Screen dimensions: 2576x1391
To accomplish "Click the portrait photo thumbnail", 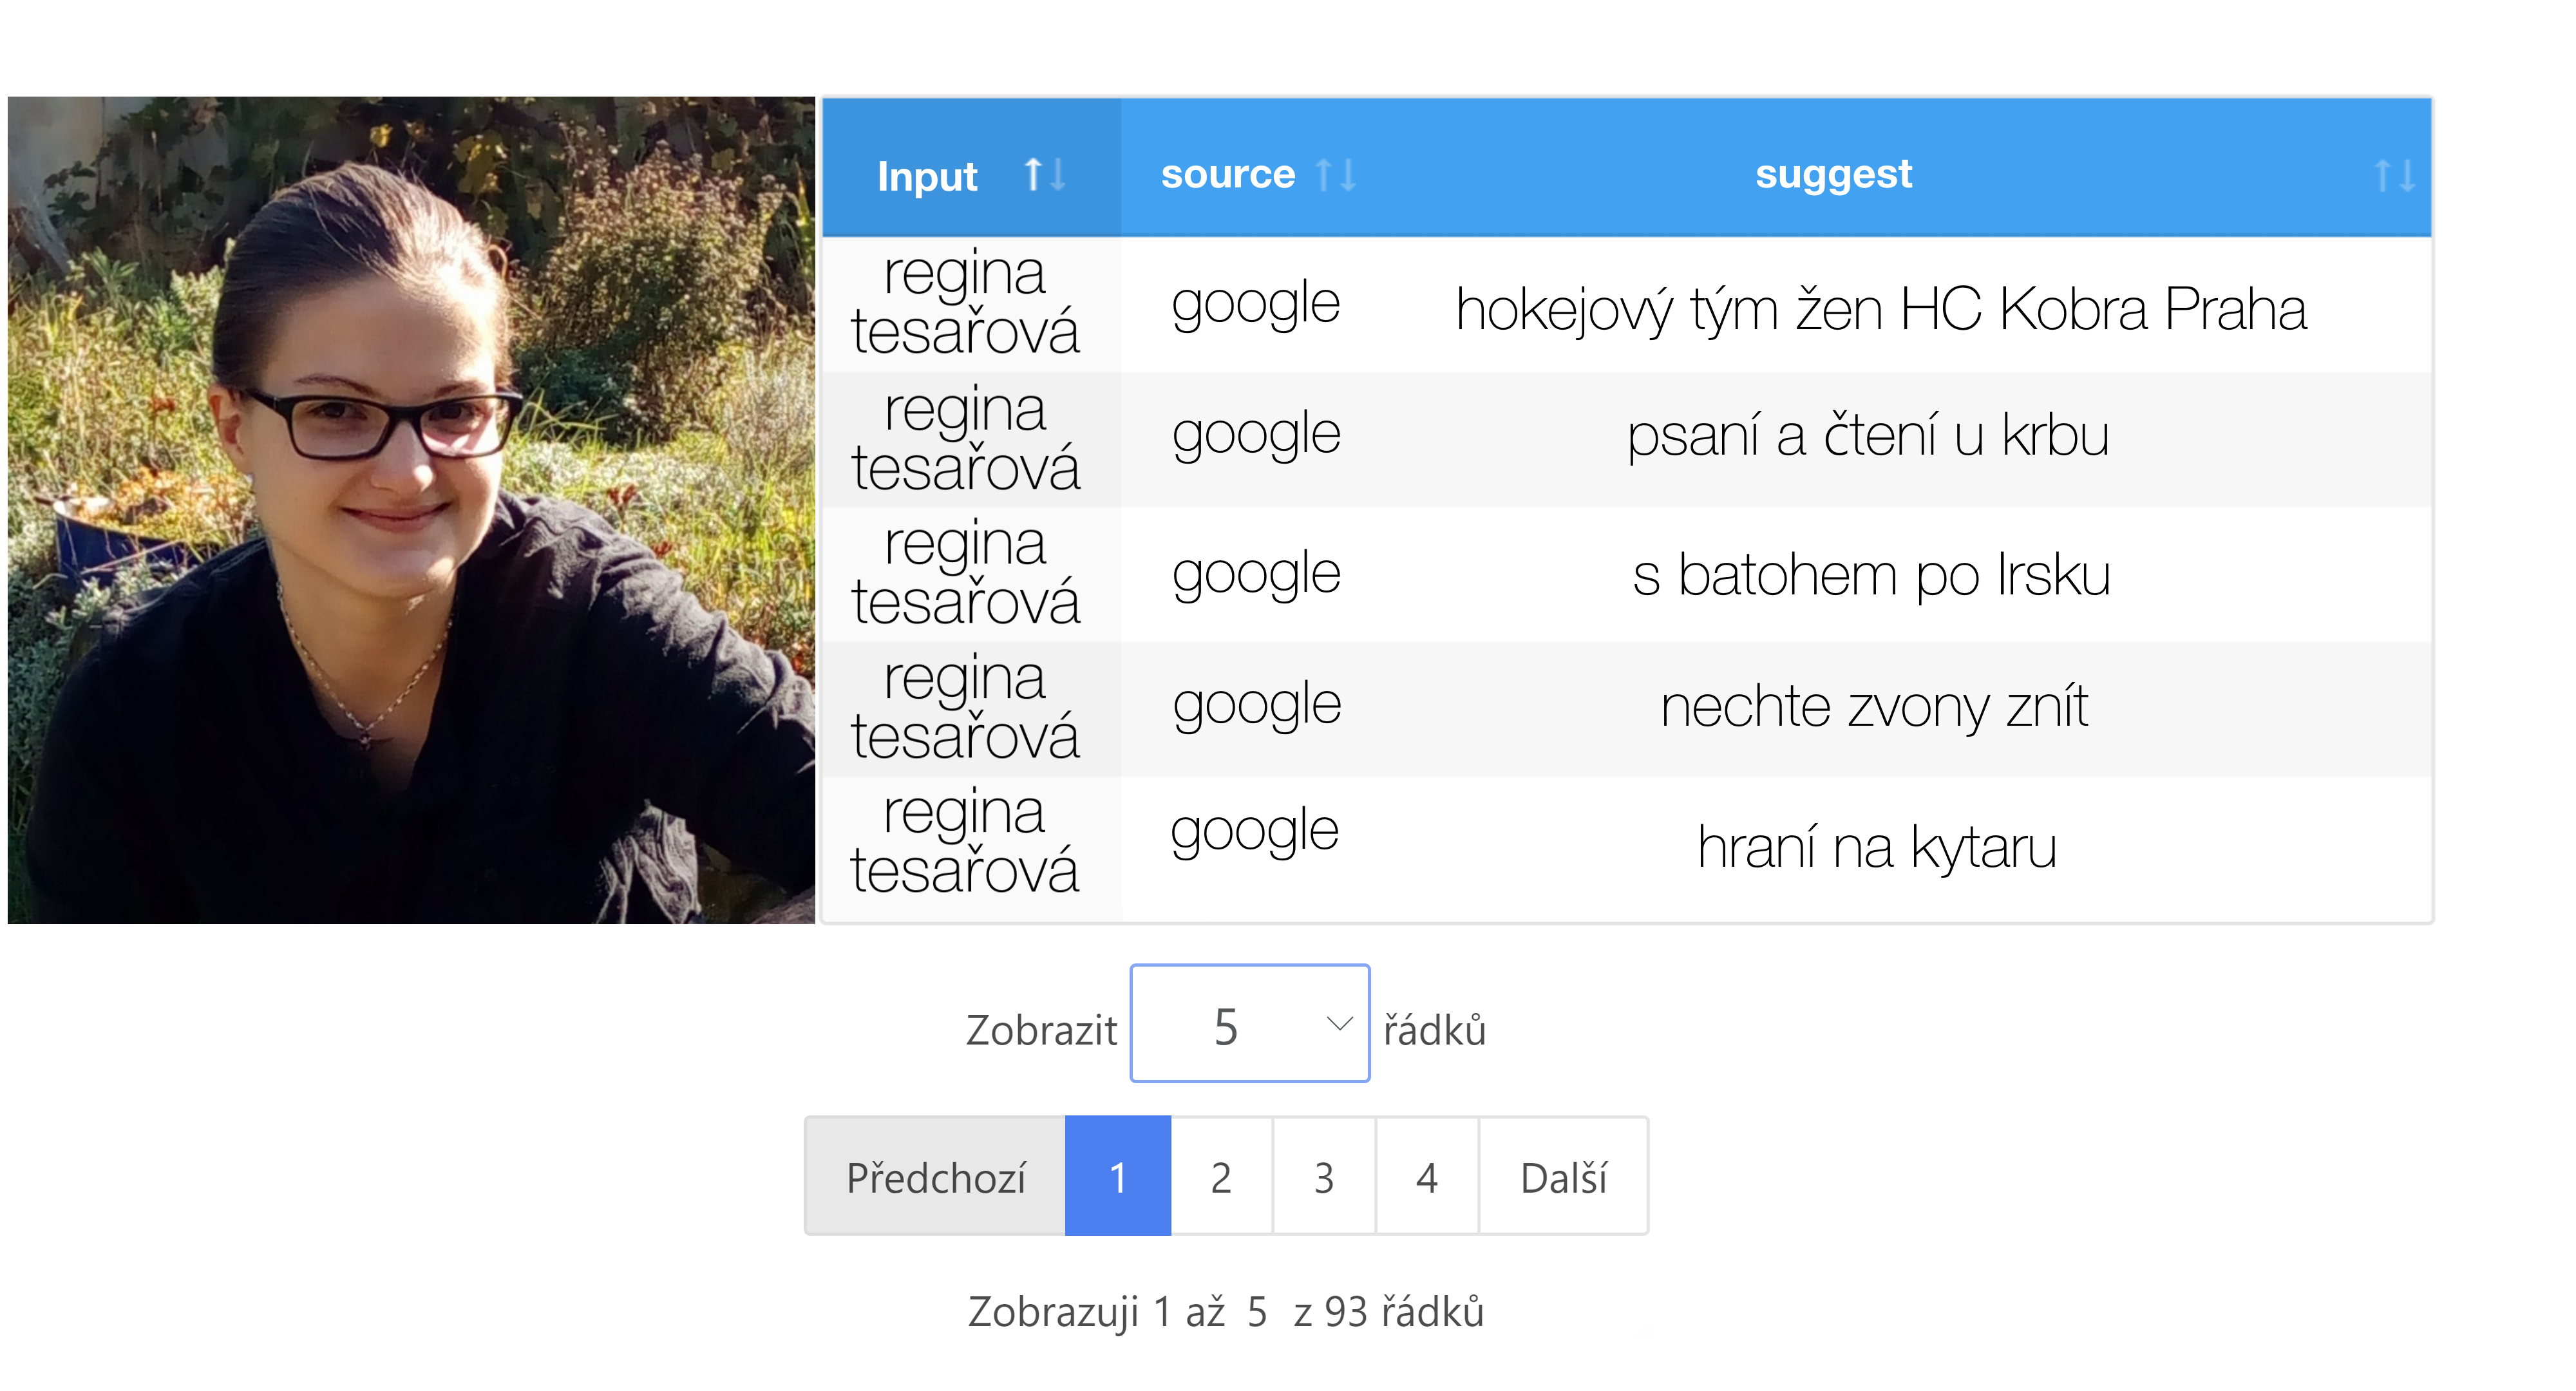I will [x=411, y=510].
